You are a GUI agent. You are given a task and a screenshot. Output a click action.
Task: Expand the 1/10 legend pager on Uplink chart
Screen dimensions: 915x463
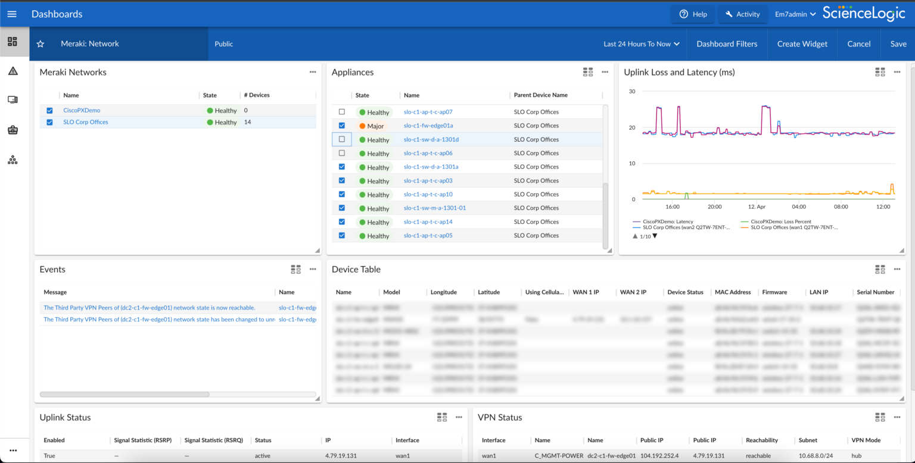[x=644, y=236]
